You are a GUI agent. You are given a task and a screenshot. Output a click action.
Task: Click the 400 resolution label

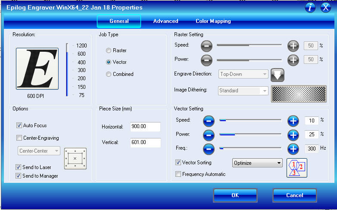pos(81,63)
